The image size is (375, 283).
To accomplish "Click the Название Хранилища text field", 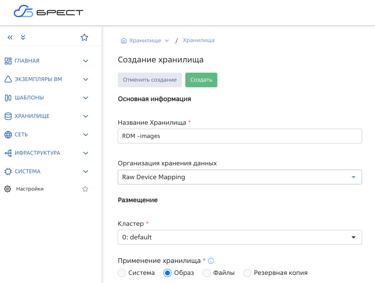I will coord(240,136).
